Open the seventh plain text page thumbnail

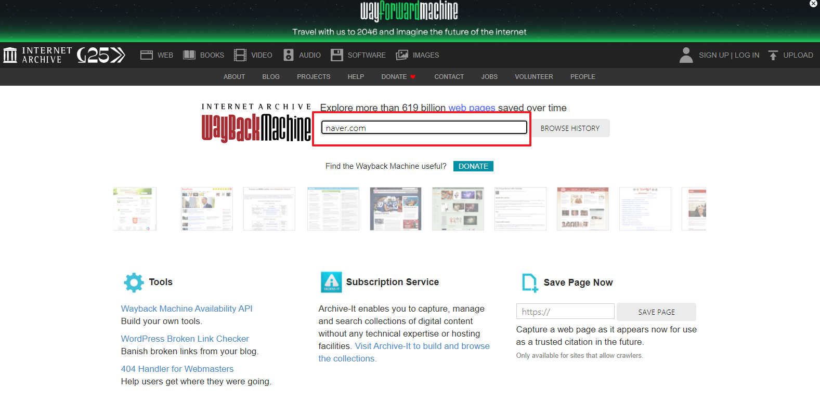tap(520, 209)
